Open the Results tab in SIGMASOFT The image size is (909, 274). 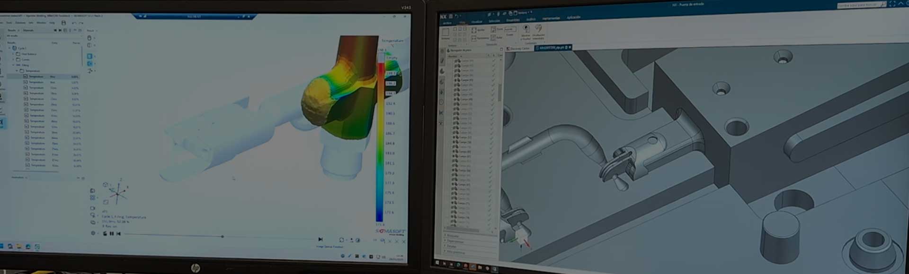coord(11,30)
